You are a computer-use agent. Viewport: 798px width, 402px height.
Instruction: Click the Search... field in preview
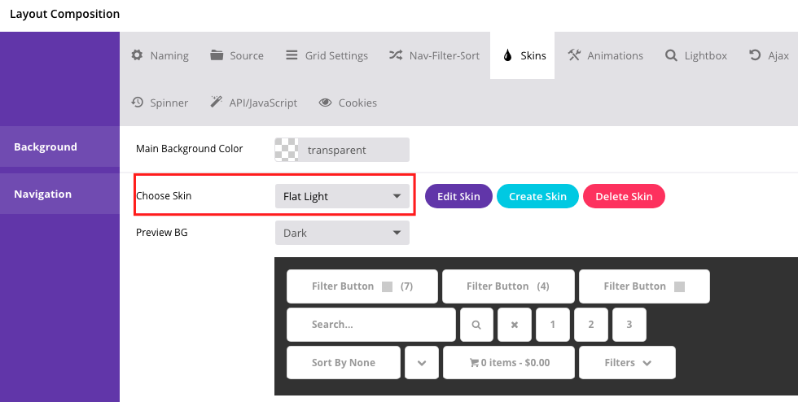click(371, 325)
